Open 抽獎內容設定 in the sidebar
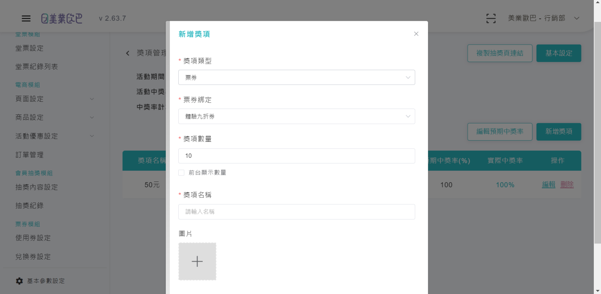Screen dimensions: 601x294 tap(37, 187)
